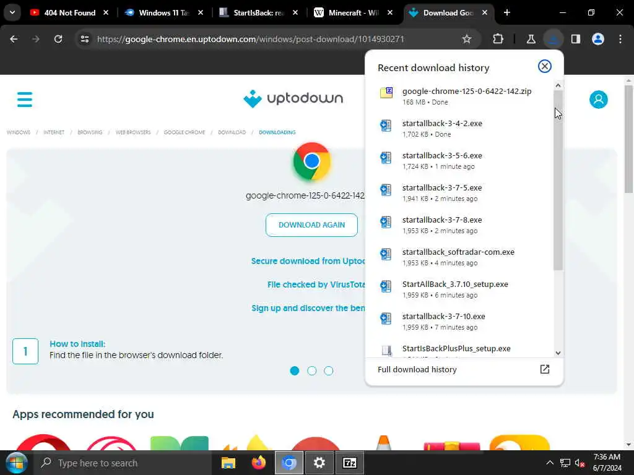Screen dimensions: 634x475
Task: Open a new browser tab
Action: tap(506, 12)
